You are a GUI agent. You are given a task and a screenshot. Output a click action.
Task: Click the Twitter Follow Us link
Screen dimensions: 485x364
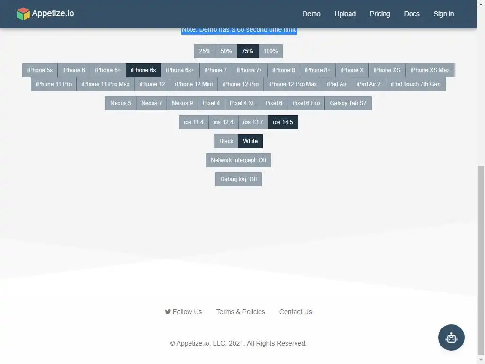point(183,312)
